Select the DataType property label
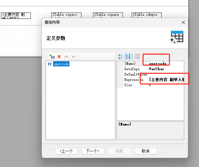 coord(132,69)
